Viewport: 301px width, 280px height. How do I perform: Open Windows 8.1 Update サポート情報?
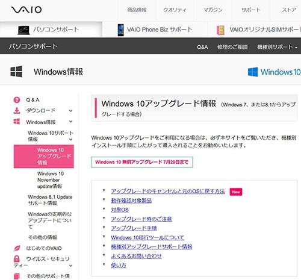(x=50, y=200)
